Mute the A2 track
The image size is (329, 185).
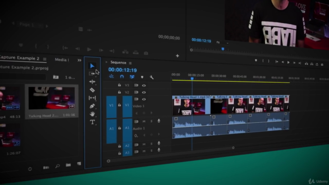coord(144,144)
